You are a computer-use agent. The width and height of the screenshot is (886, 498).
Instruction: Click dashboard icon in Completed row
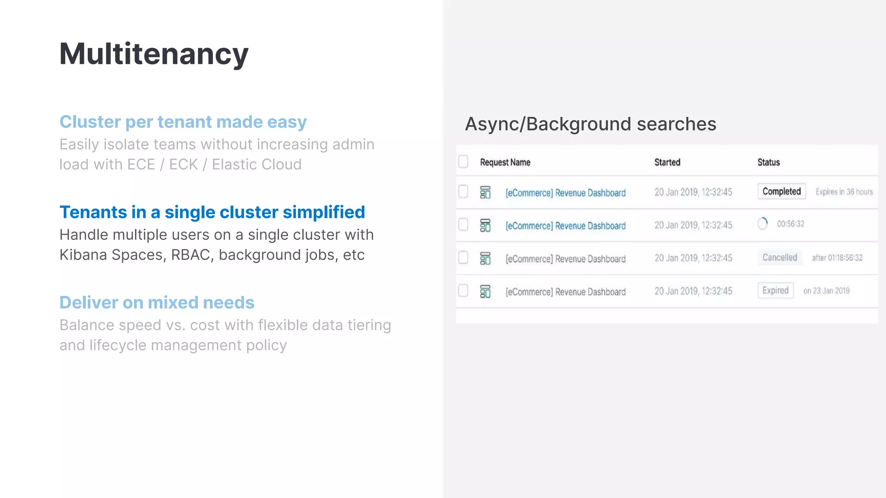click(485, 192)
